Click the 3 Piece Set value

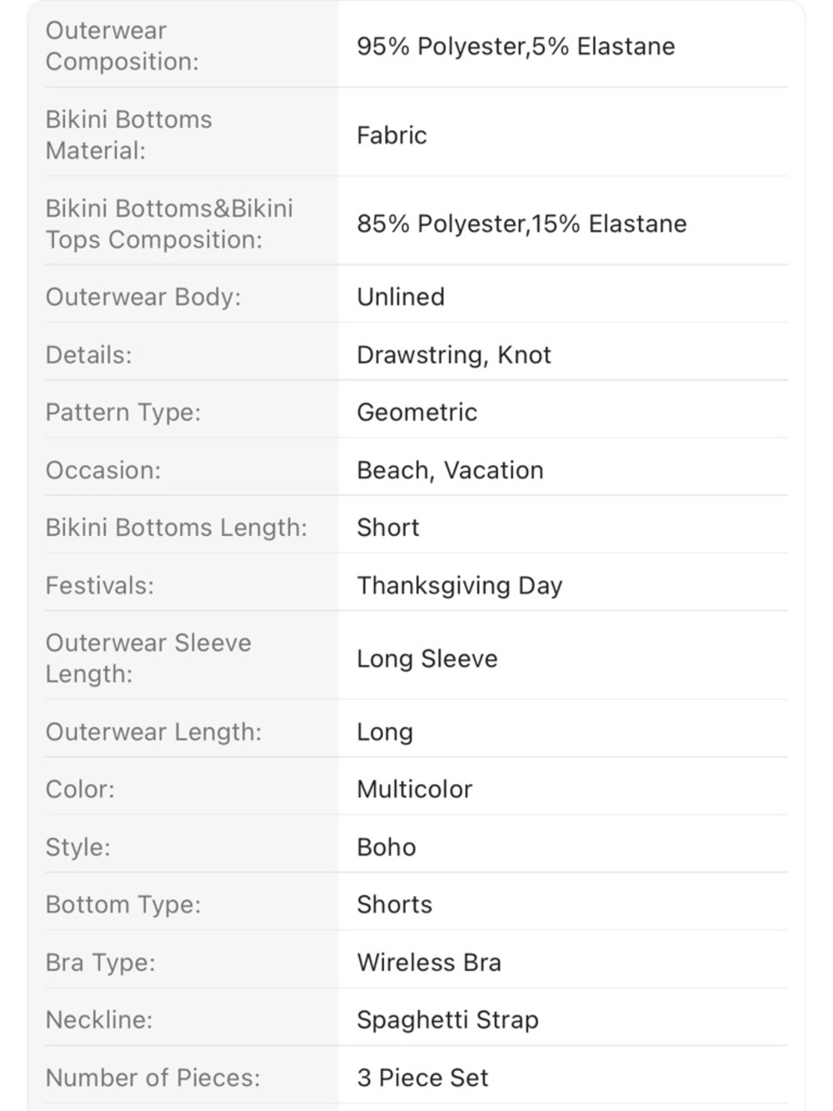[x=422, y=1078]
